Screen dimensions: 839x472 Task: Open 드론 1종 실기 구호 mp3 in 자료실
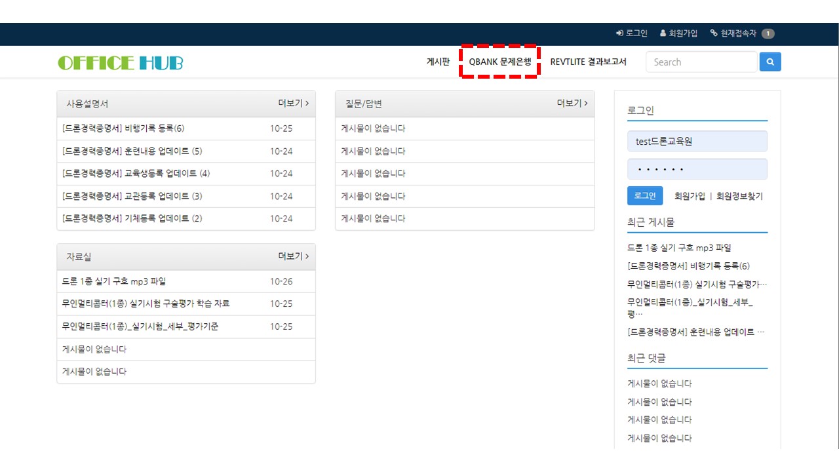point(114,282)
